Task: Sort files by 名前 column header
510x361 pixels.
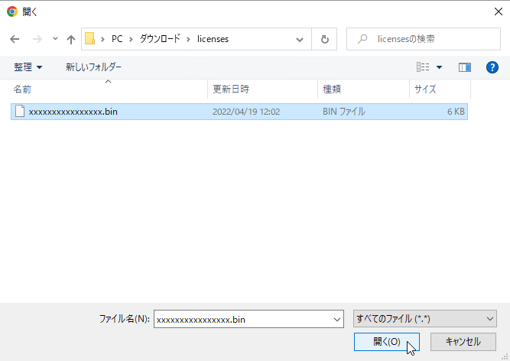Action: (23, 89)
